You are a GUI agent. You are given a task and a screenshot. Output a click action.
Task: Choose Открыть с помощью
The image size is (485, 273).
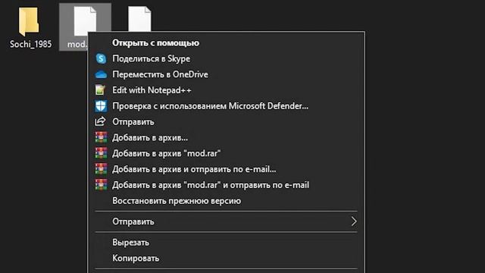click(x=155, y=42)
